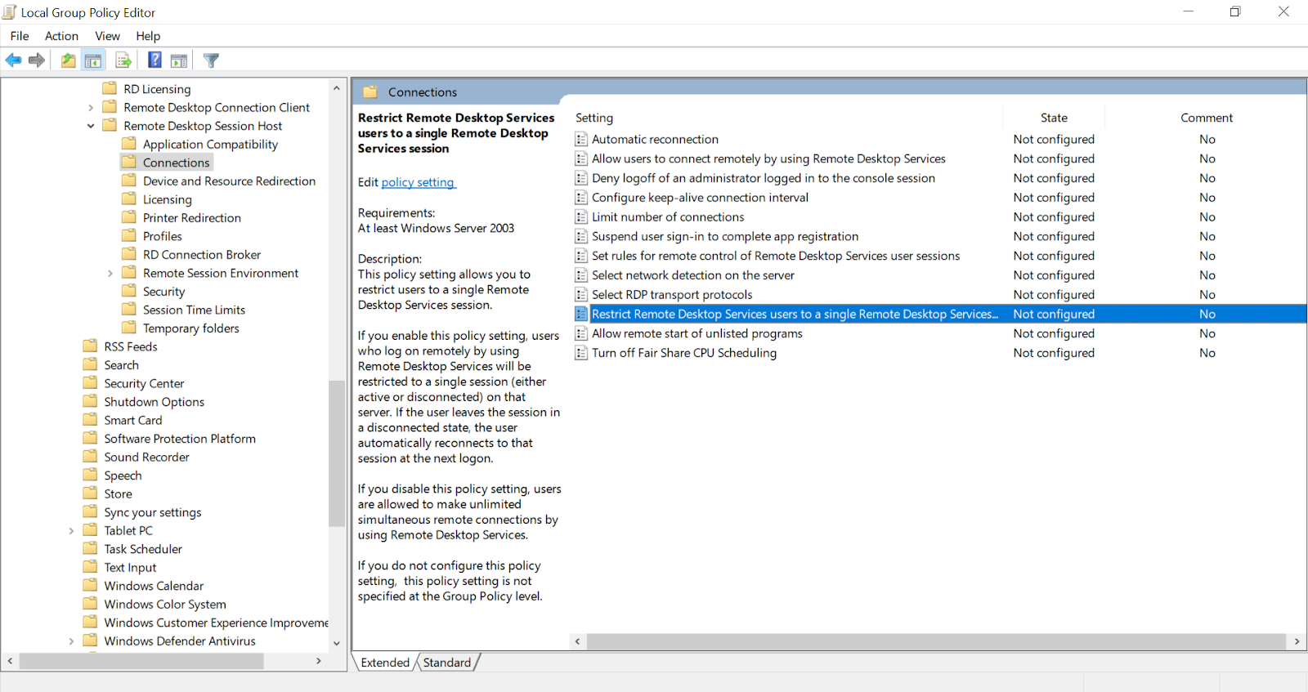Expand the Remote Session Environment node

coord(110,274)
